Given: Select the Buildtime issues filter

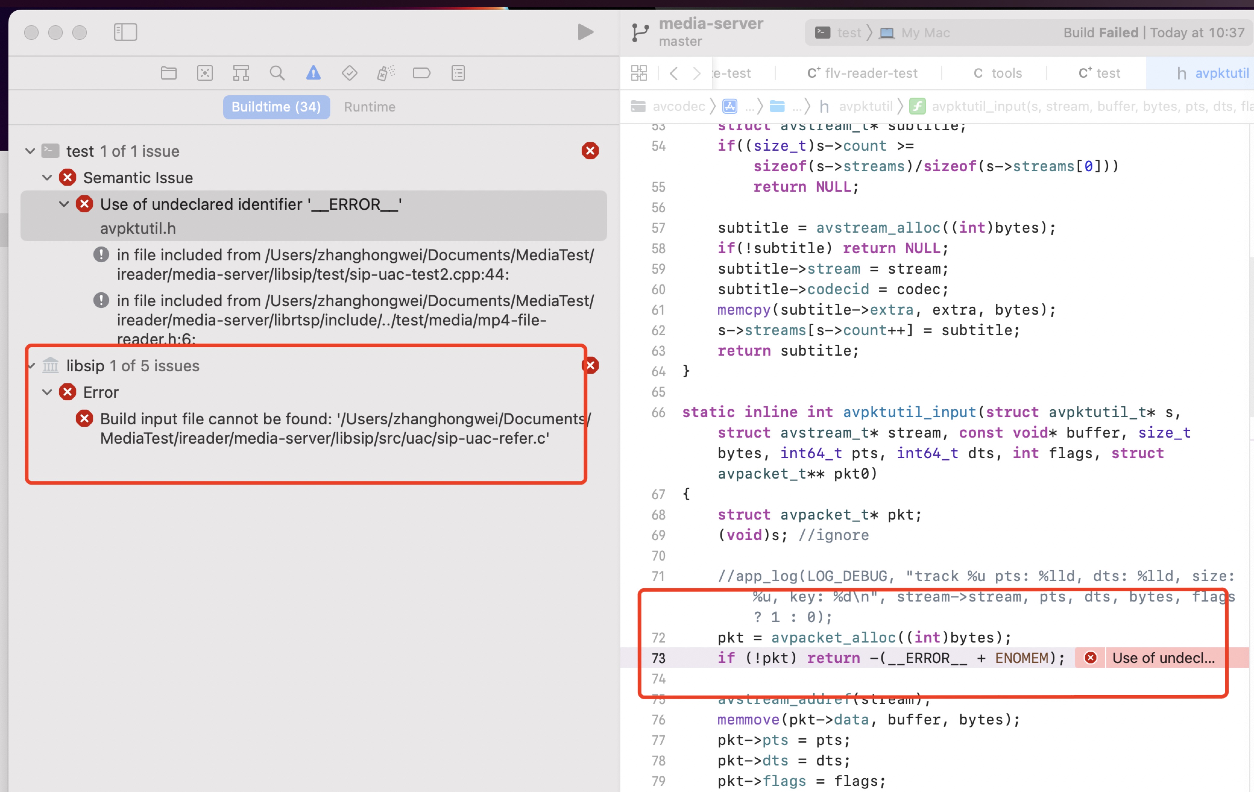Looking at the screenshot, I should [x=276, y=107].
